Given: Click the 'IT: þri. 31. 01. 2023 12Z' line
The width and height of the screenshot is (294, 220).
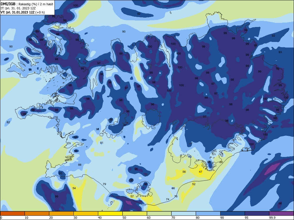Looking at the screenshot, I should [18, 8].
